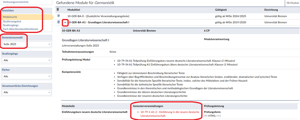Open the Verantwortliche Einrichtungen dropdown

pos(26,92)
